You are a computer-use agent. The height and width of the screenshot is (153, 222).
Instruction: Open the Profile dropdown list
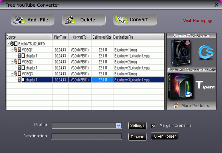(118, 126)
